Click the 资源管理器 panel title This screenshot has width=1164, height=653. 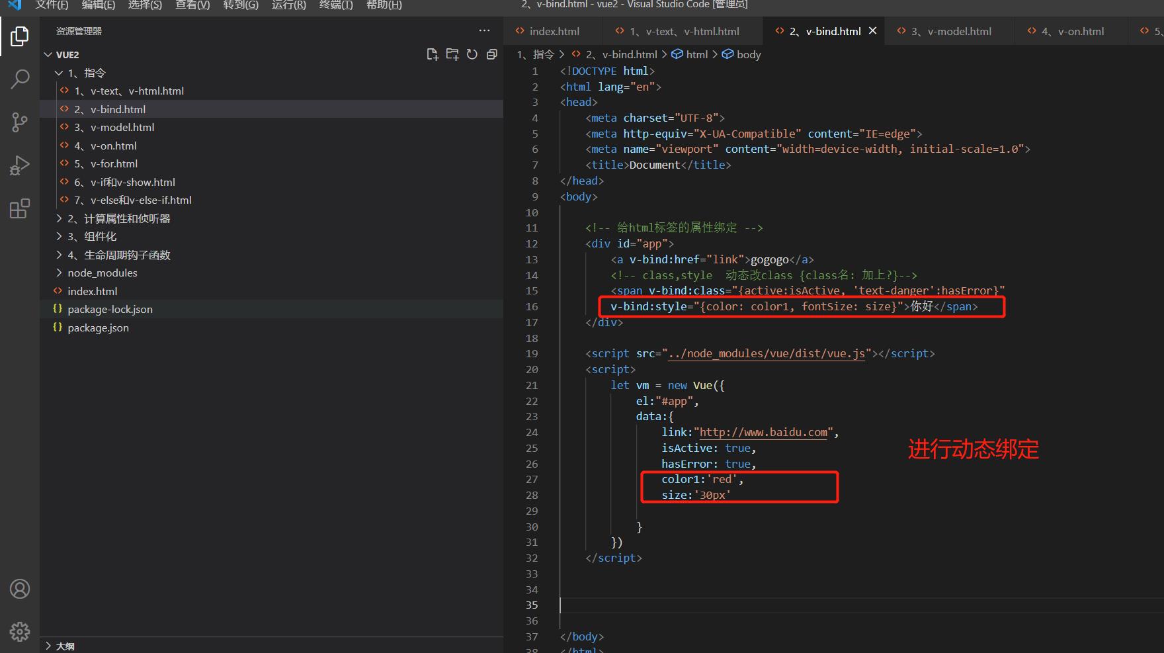pos(79,31)
